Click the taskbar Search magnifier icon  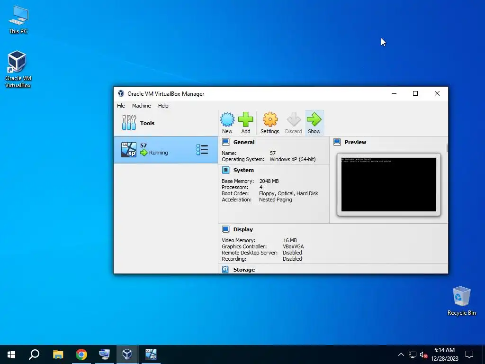point(34,355)
